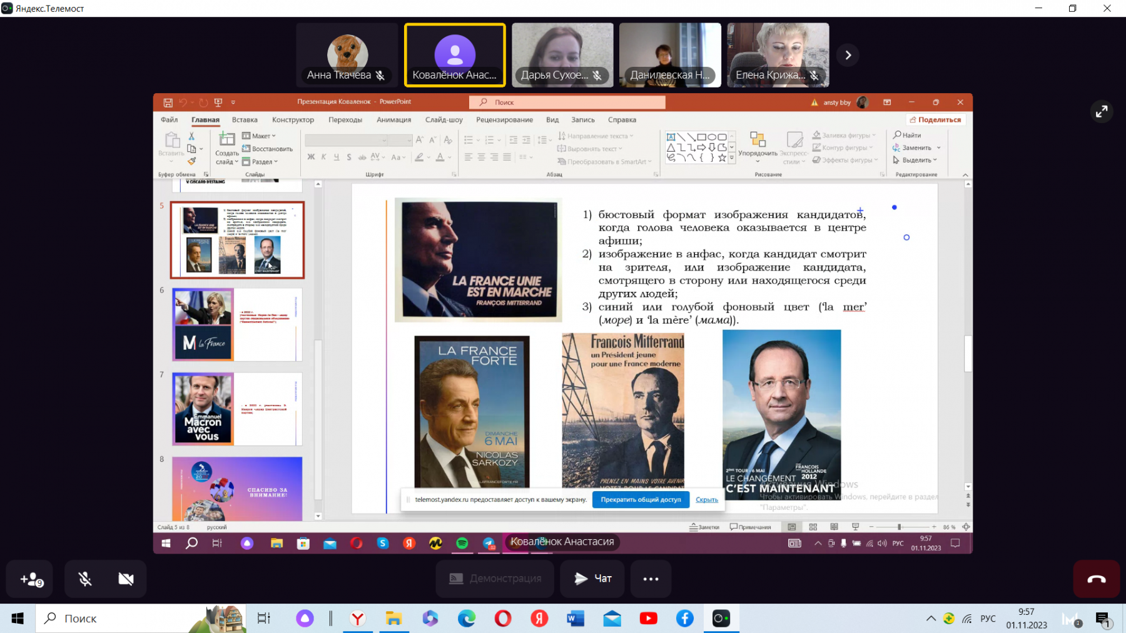Switch to the Переходы tab
This screenshot has width=1126, height=633.
345,120
